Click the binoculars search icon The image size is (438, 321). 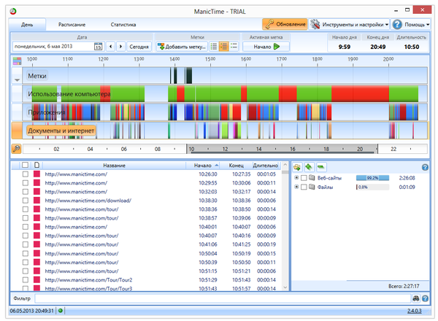415,298
